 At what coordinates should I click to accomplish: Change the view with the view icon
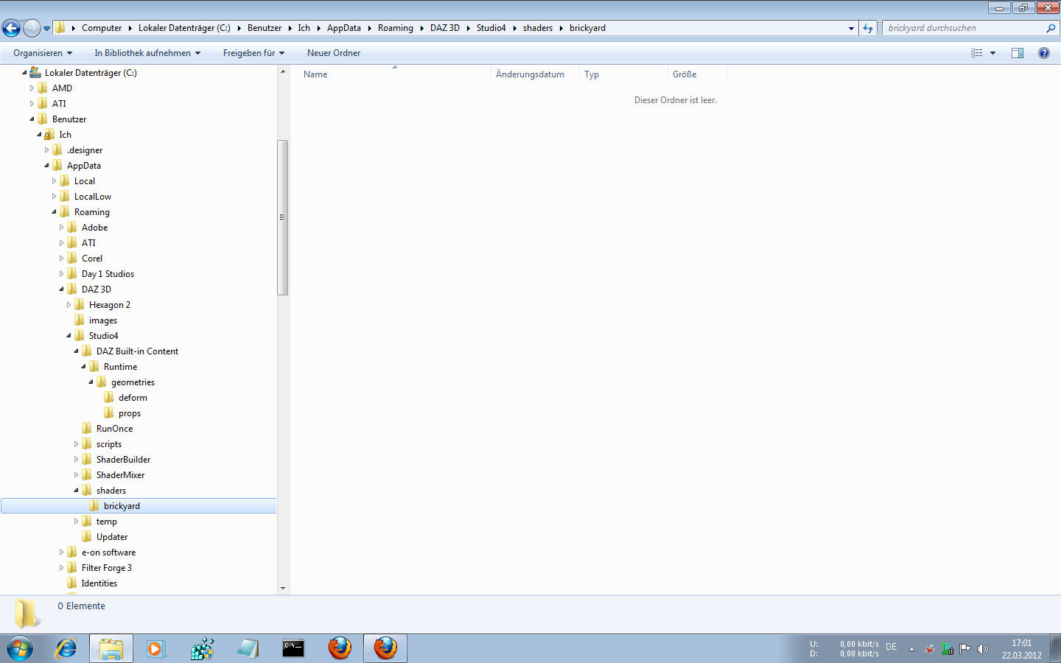coord(977,53)
